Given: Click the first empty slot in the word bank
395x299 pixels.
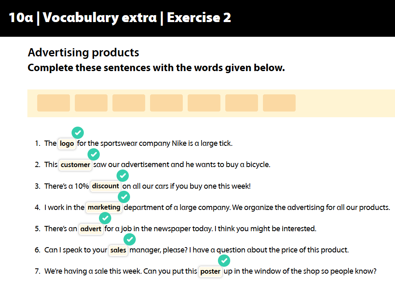Looking at the screenshot, I should point(54,103).
